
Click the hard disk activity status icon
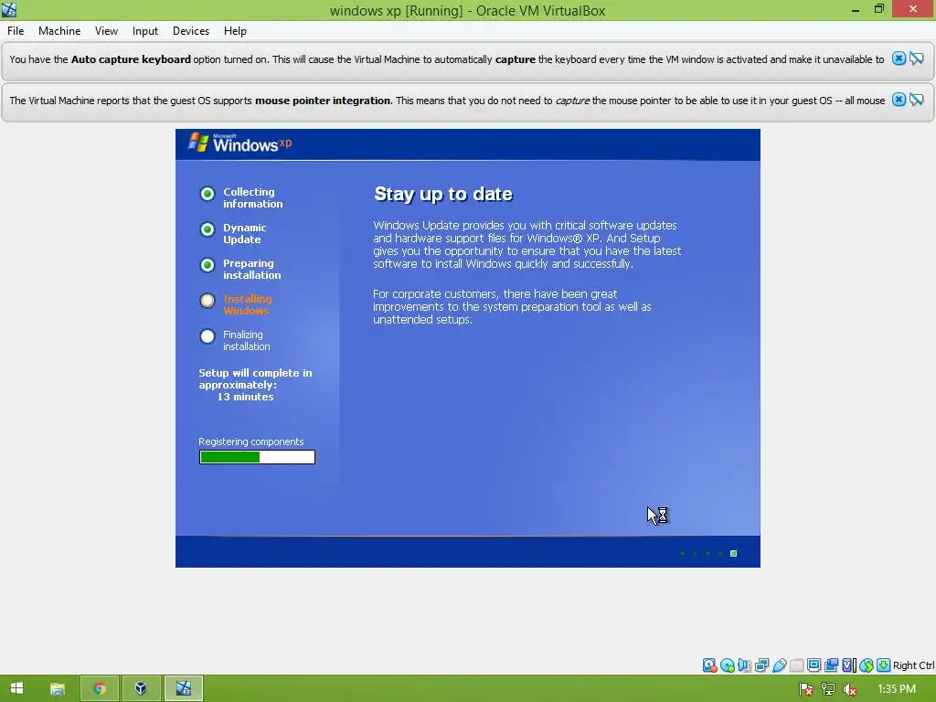click(709, 665)
